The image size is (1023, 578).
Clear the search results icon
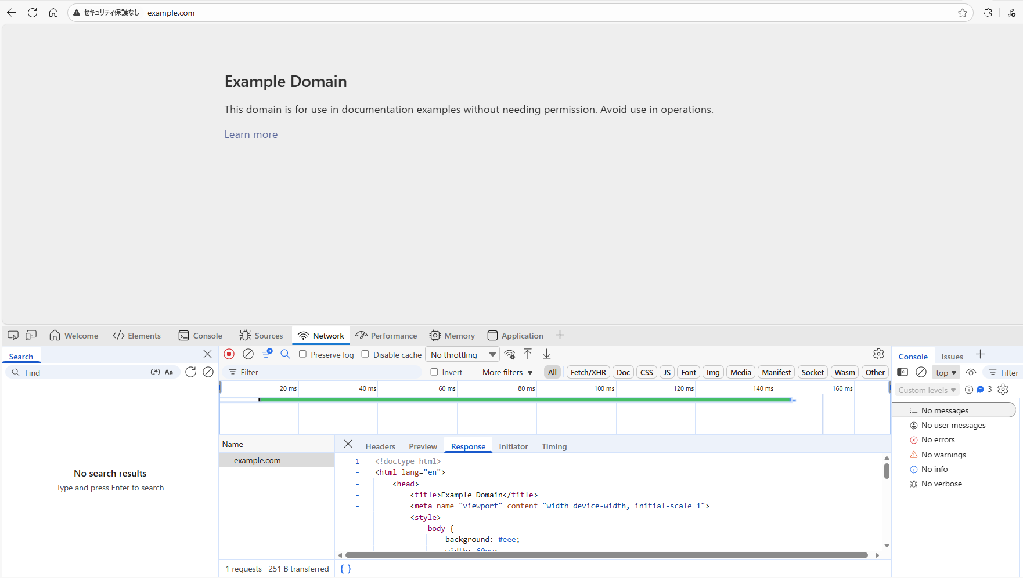208,372
